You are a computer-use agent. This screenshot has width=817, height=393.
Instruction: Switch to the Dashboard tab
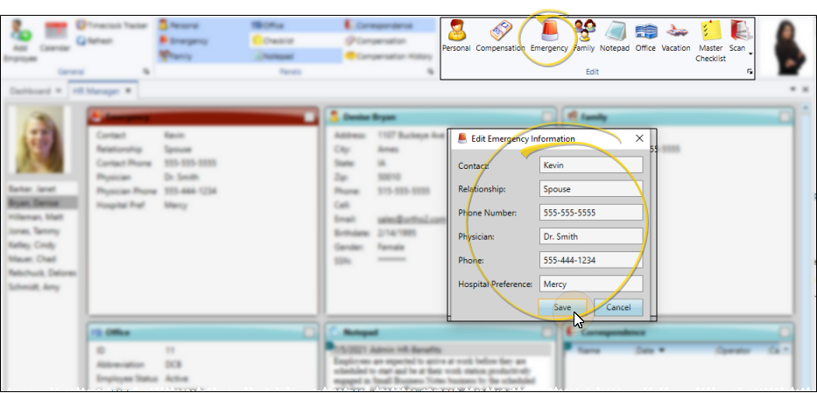(31, 90)
